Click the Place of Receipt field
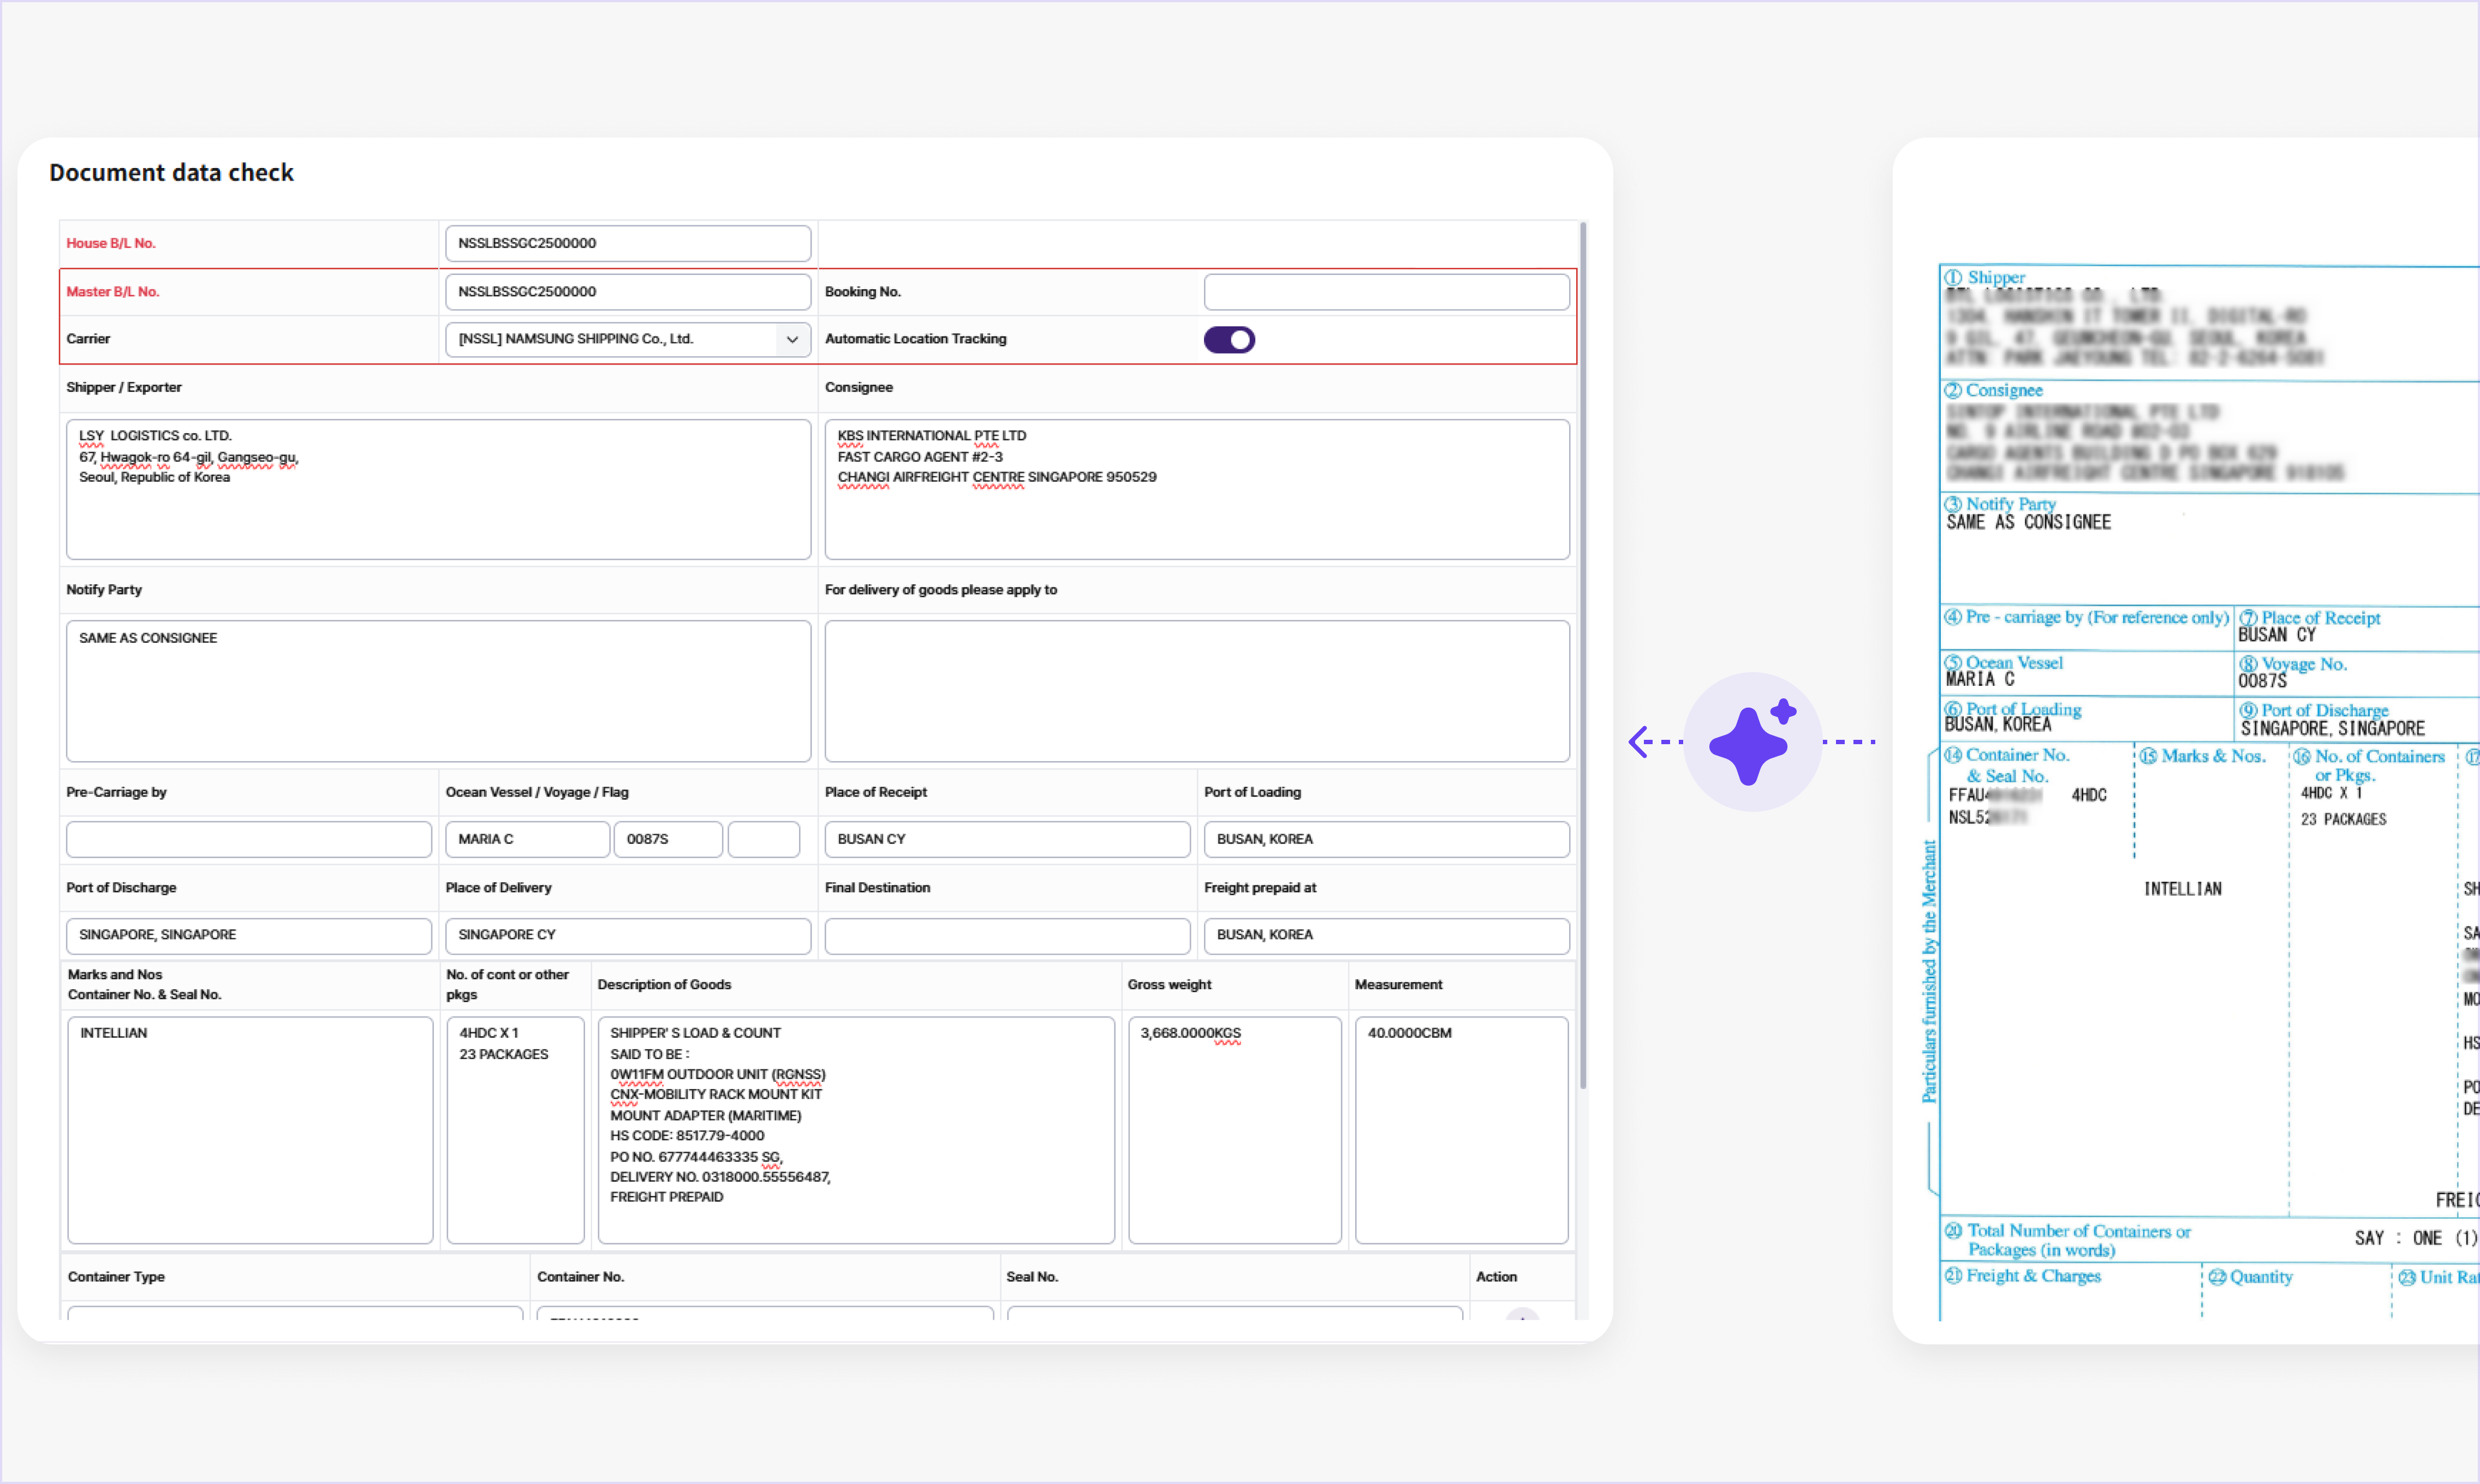The width and height of the screenshot is (2480, 1484). point(1006,839)
